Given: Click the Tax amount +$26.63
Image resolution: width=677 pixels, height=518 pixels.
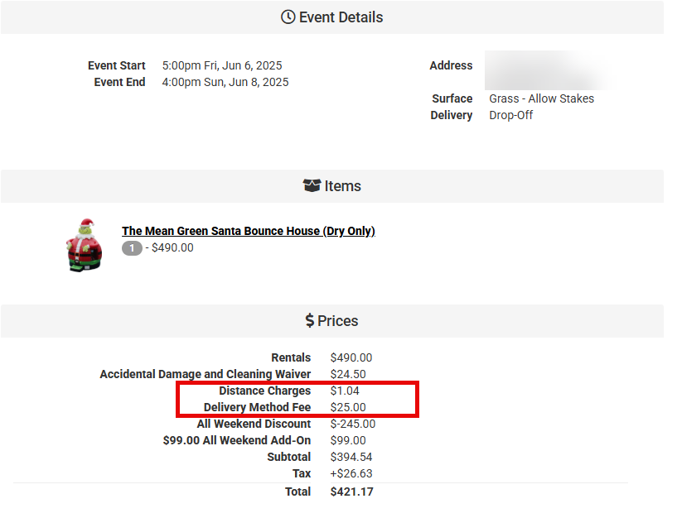Looking at the screenshot, I should pos(351,473).
